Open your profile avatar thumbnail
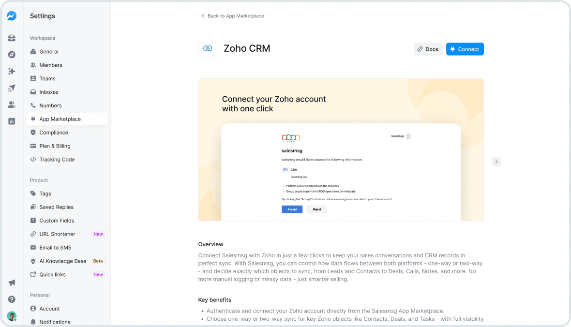 [12, 316]
